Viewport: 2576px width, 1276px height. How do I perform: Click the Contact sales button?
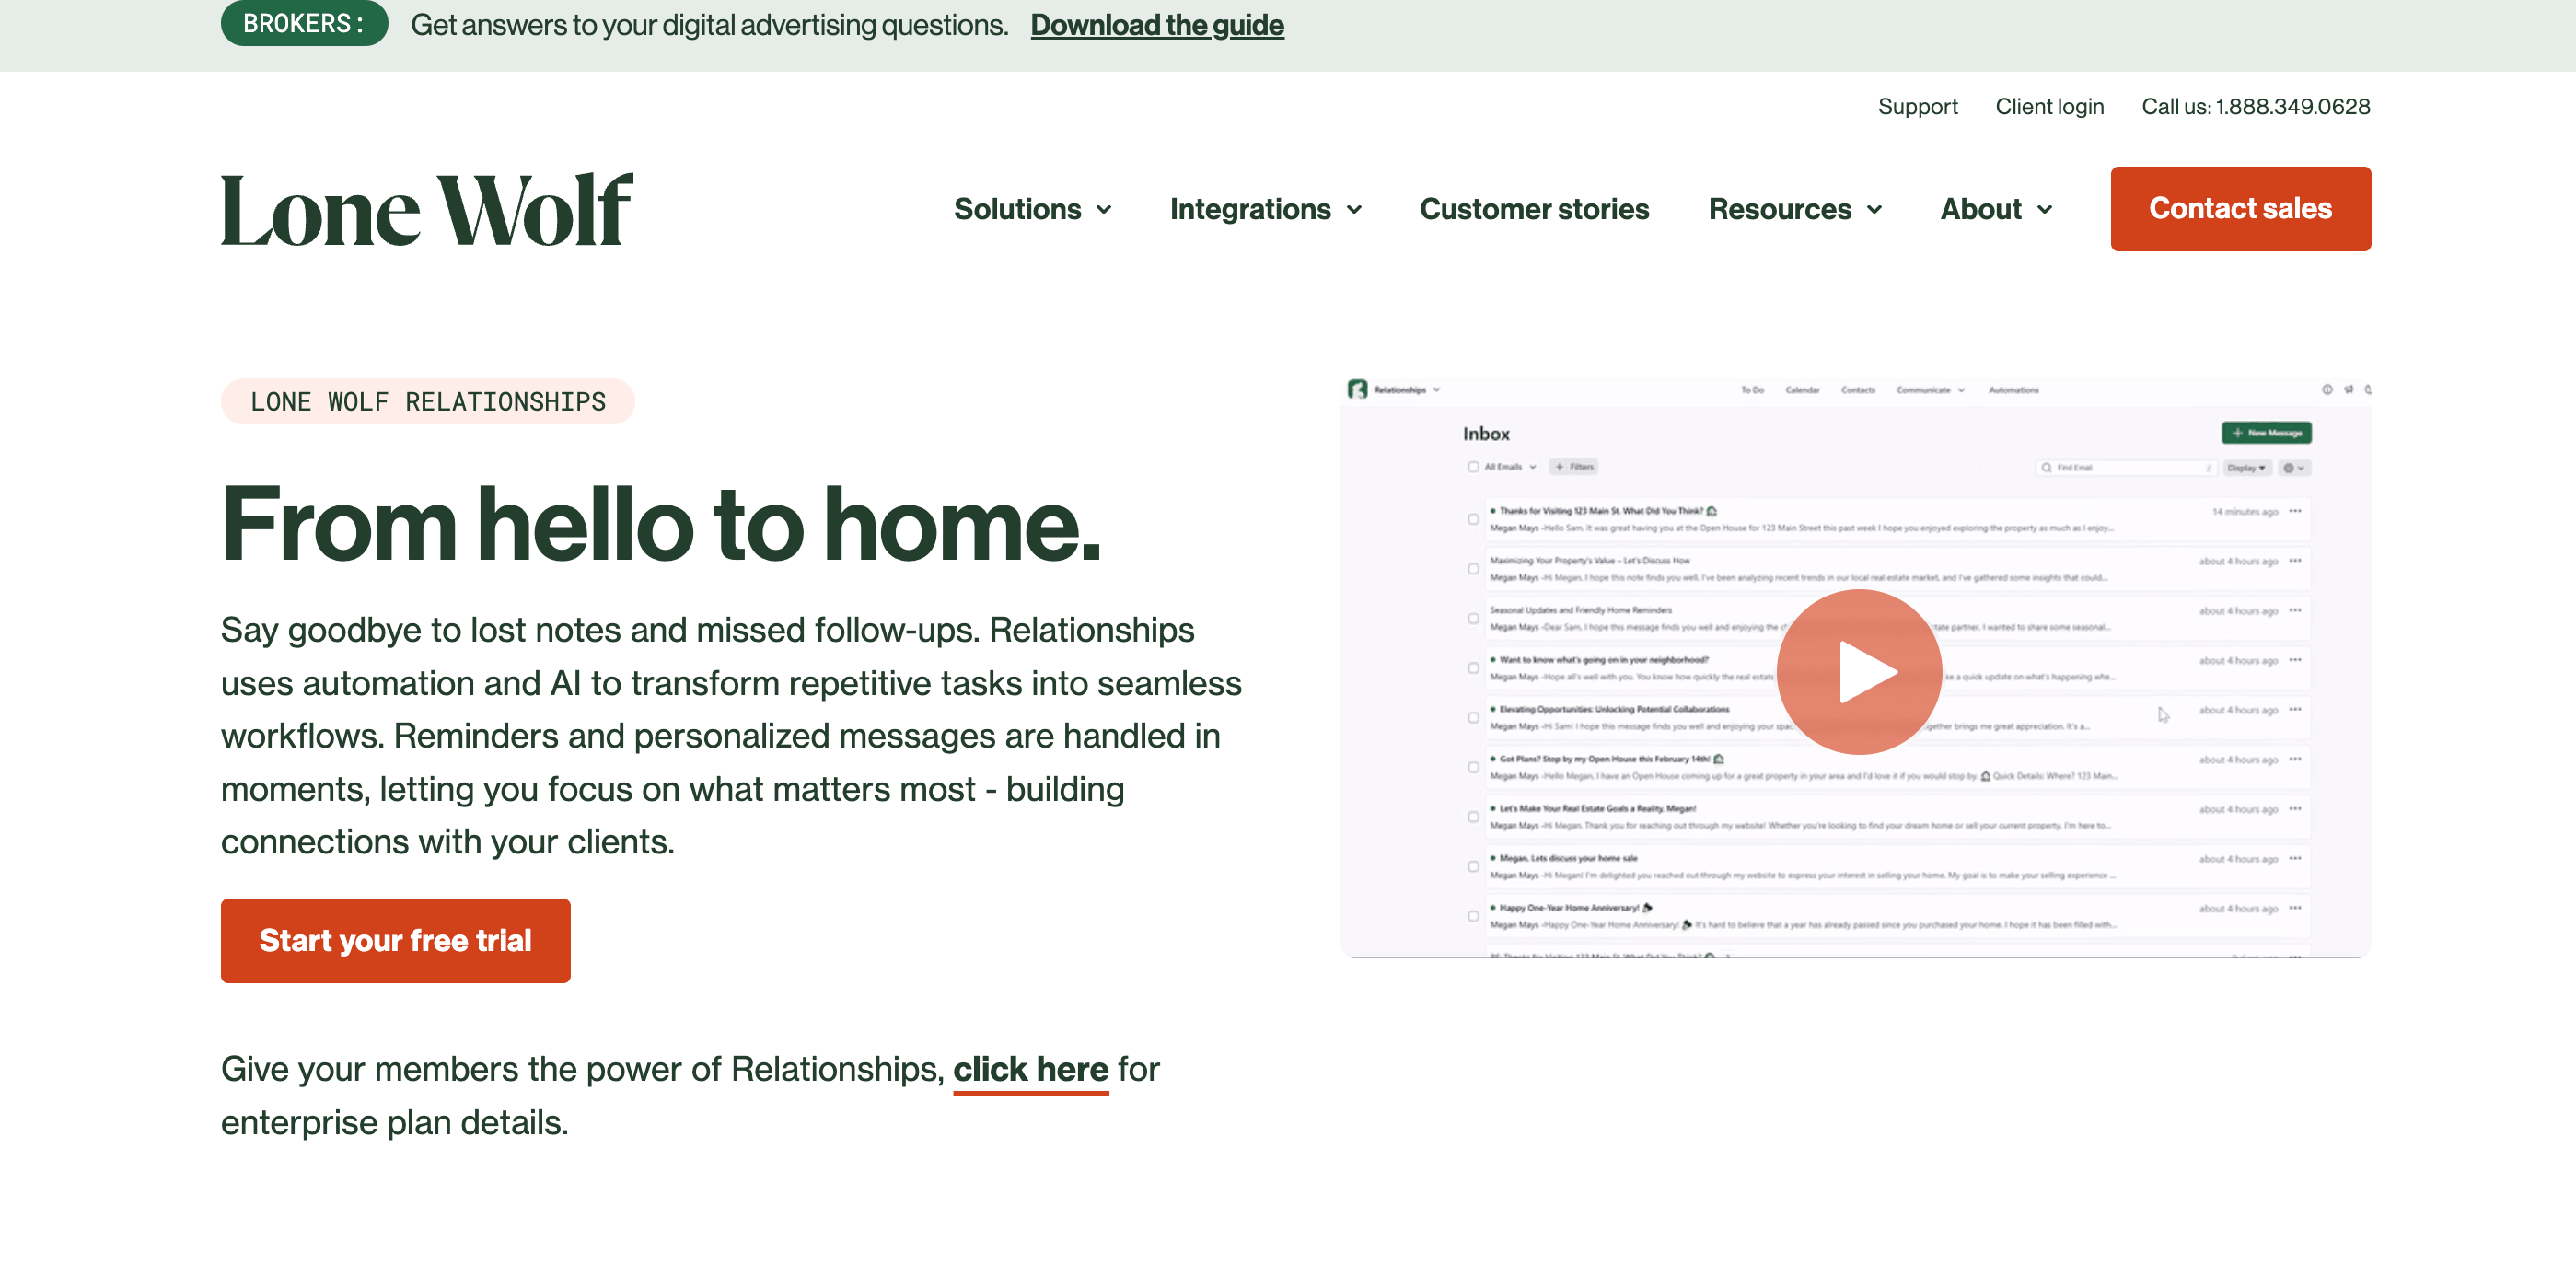click(2240, 208)
